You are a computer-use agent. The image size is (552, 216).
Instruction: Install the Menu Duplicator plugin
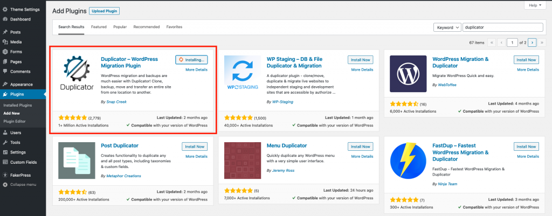[361, 147]
